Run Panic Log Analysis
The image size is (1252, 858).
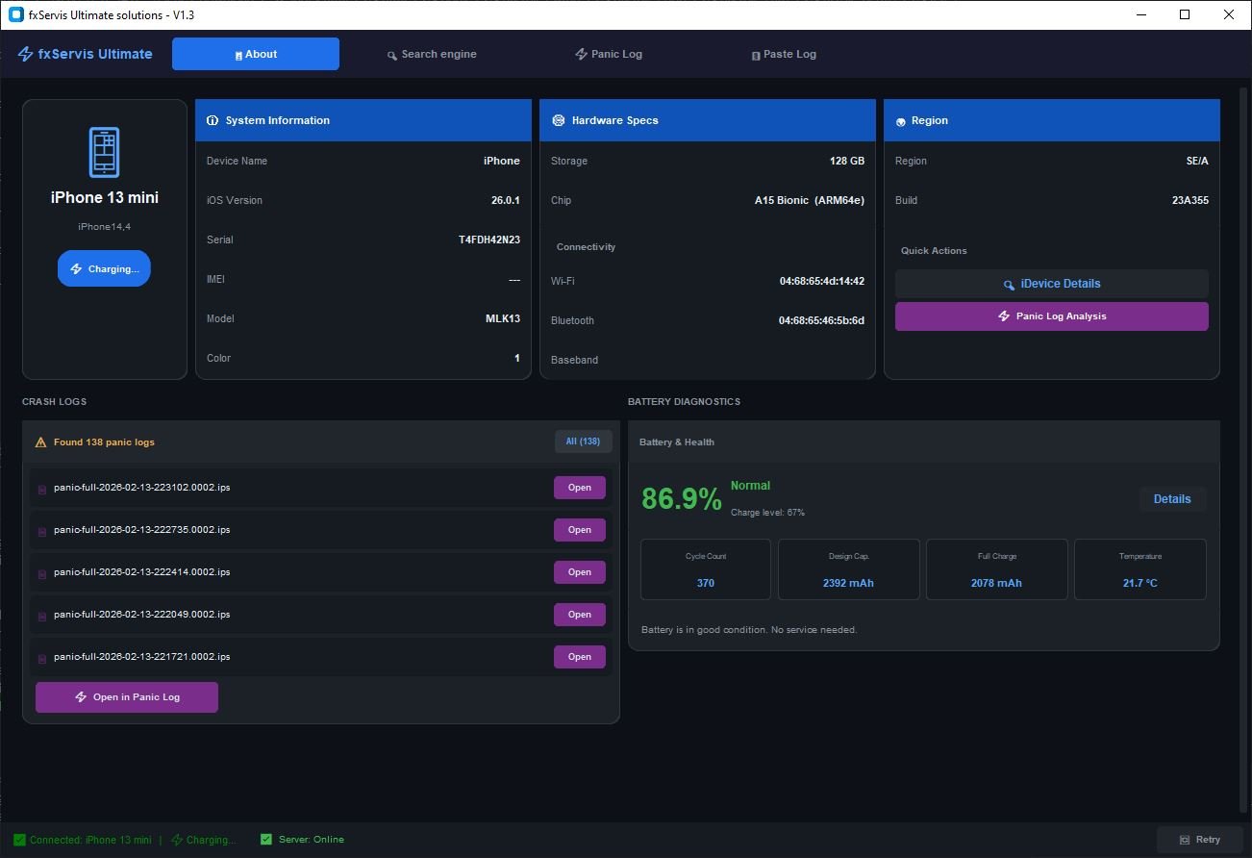click(x=1052, y=316)
